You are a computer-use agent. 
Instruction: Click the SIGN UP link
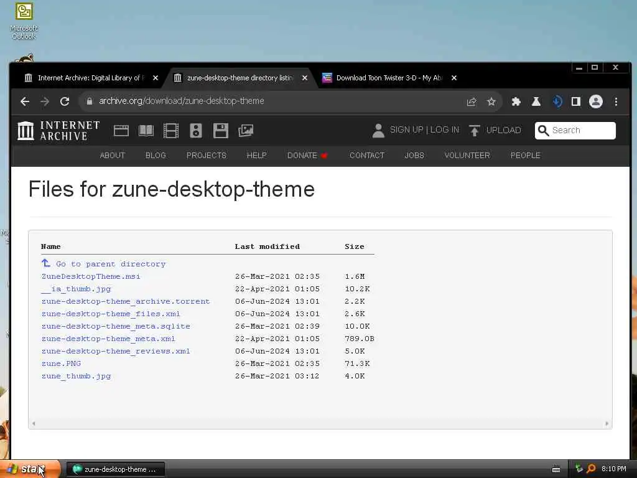coord(407,130)
